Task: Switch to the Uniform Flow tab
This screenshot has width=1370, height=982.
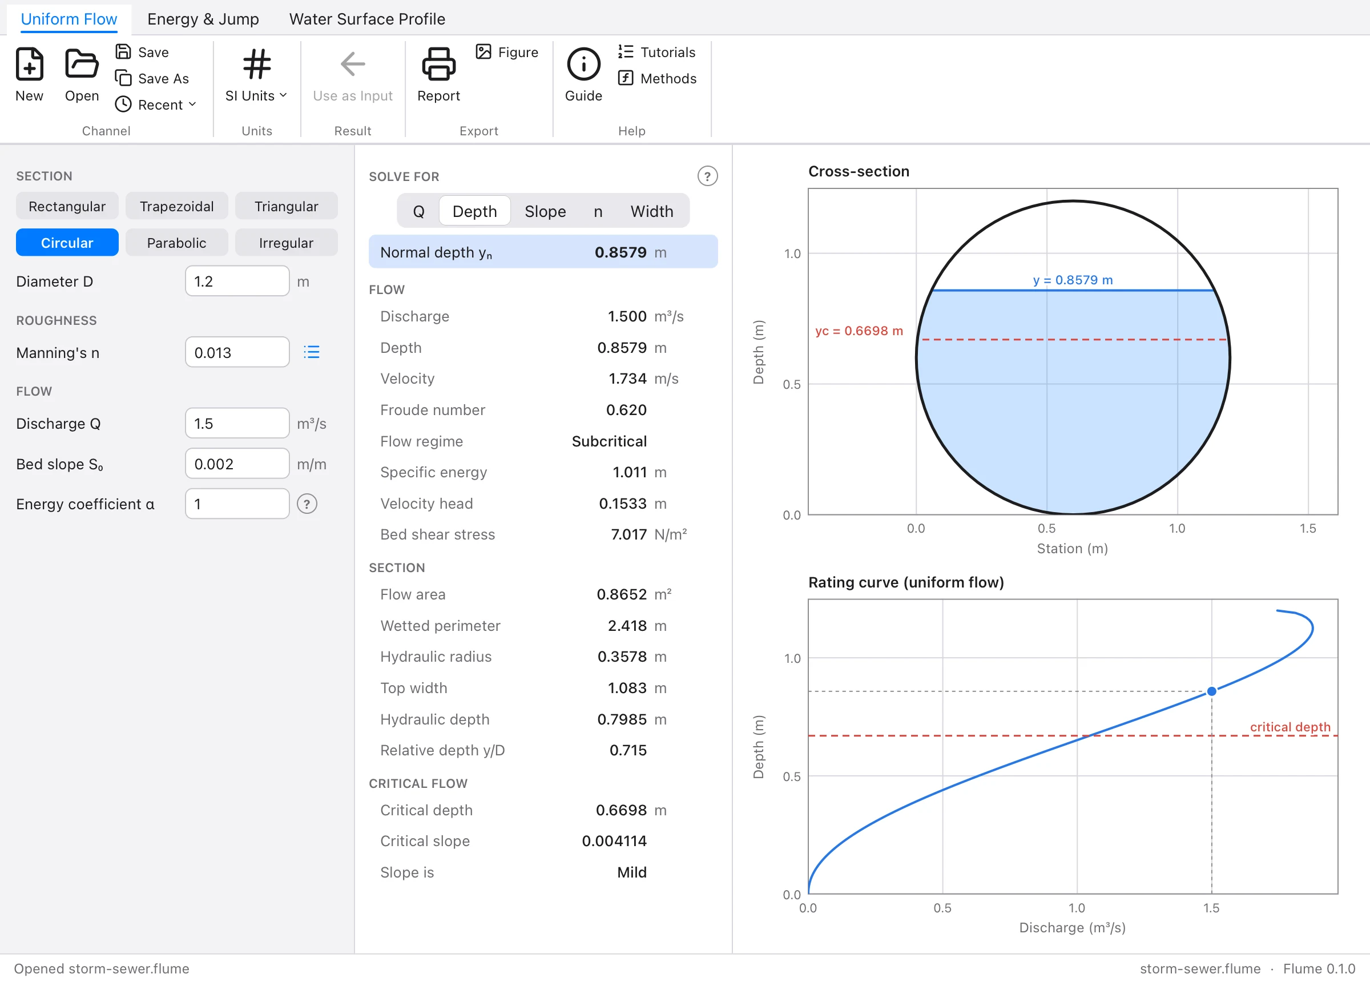Action: click(69, 19)
